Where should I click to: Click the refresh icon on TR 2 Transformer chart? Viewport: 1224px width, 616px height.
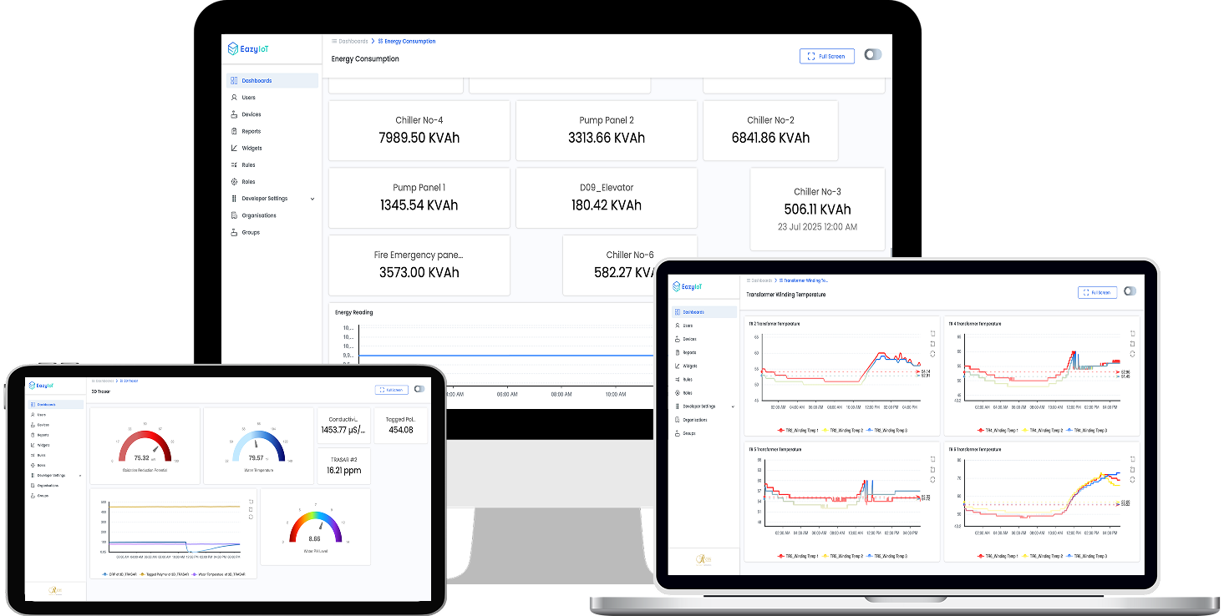(x=932, y=354)
